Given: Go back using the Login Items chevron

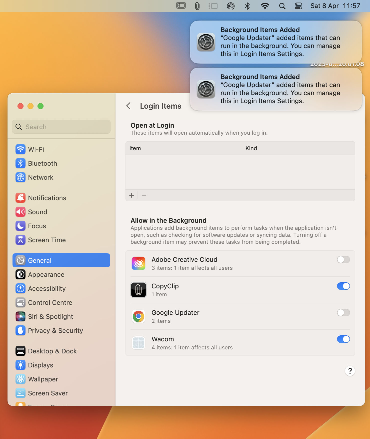Looking at the screenshot, I should [128, 106].
